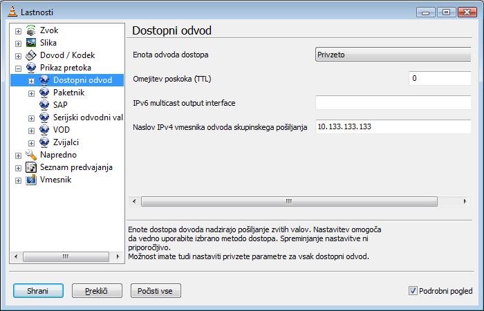Click the SAP globe icon
484x311 pixels.
pyautogui.click(x=44, y=105)
